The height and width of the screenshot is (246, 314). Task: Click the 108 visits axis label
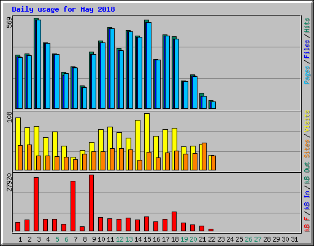point(9,117)
